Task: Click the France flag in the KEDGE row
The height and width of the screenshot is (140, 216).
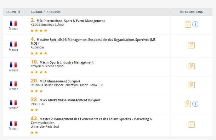Action: 13,23
